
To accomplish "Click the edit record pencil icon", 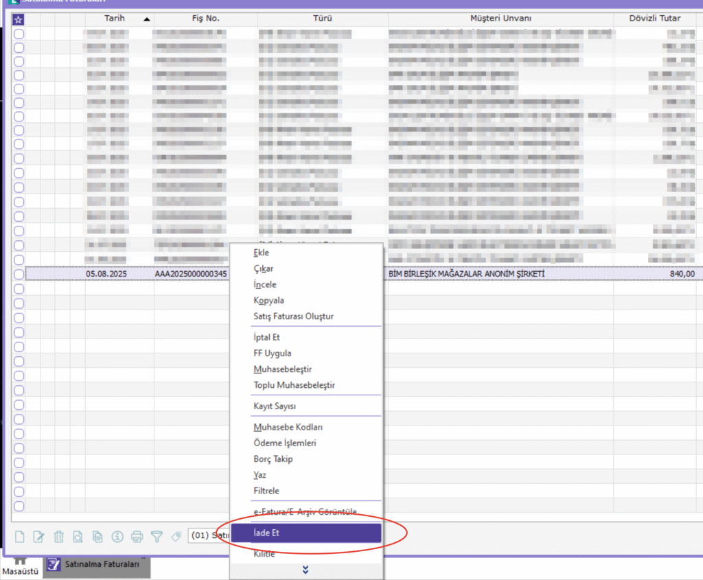I will (x=39, y=536).
